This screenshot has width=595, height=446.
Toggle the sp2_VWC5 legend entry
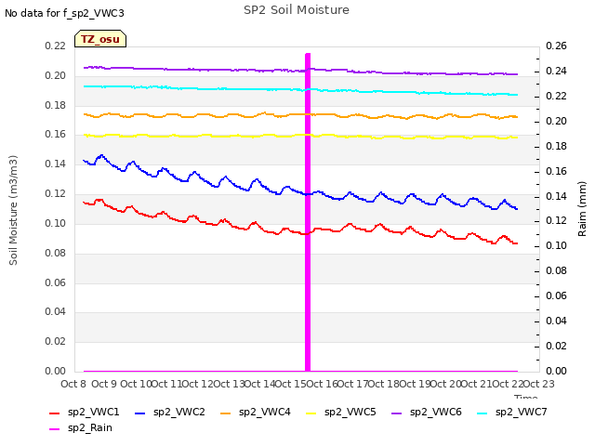point(341,412)
